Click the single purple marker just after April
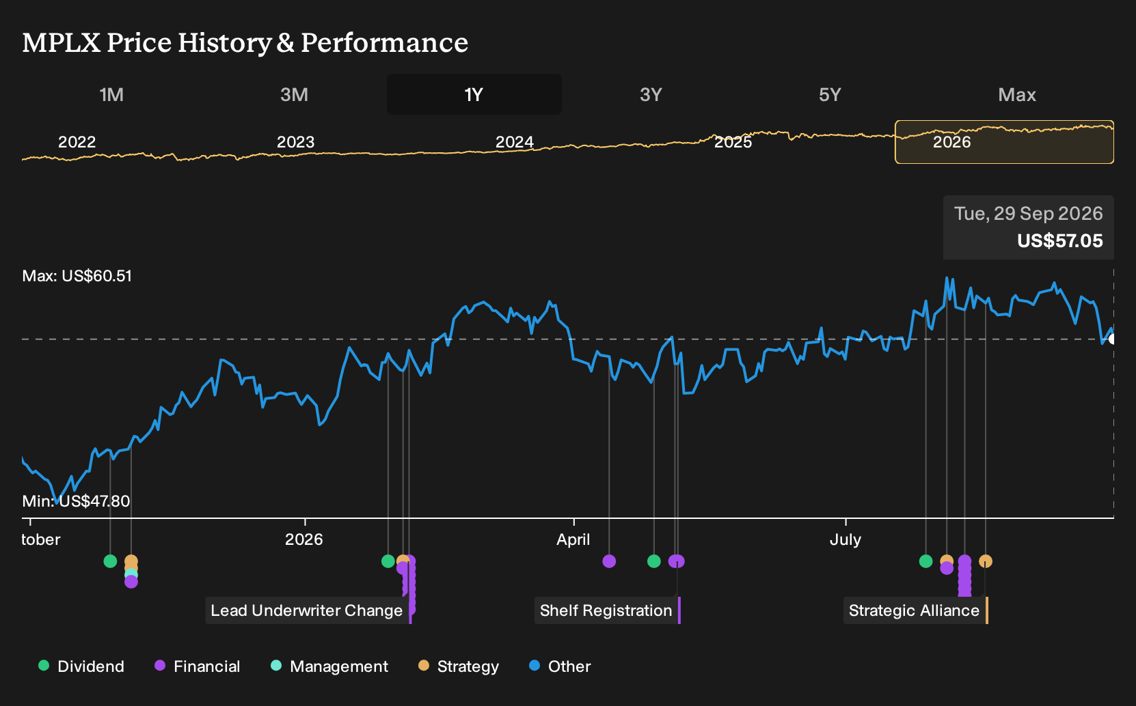Viewport: 1136px width, 706px height. [609, 561]
